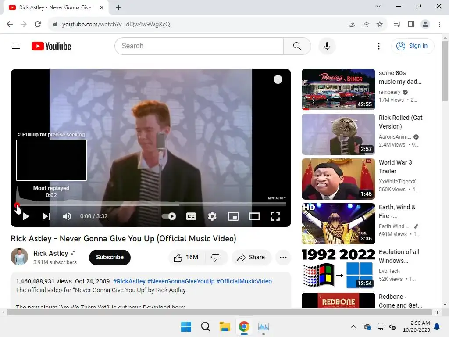The image size is (449, 337).
Task: Open 'some 80s music my dad' thumbnail
Action: click(338, 90)
